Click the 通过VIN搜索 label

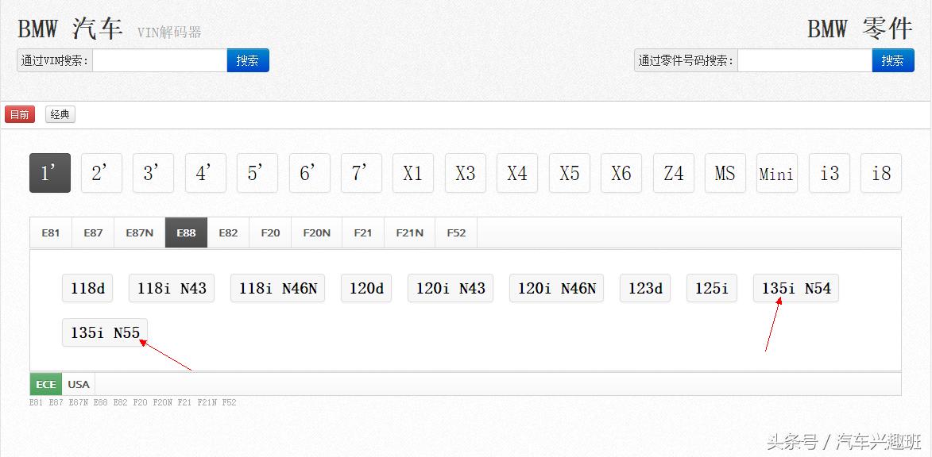(55, 60)
